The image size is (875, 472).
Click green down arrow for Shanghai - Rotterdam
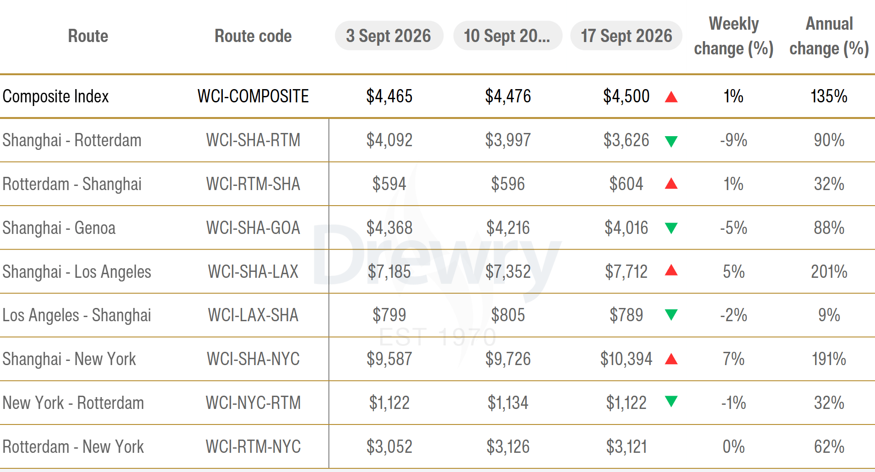click(671, 141)
